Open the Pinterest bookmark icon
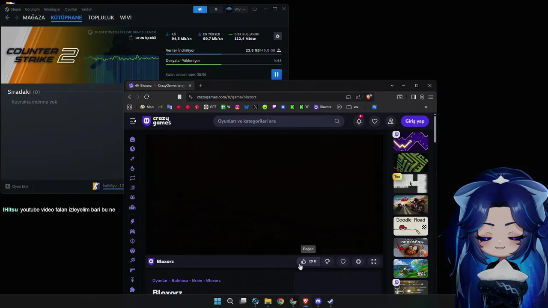 (197, 107)
